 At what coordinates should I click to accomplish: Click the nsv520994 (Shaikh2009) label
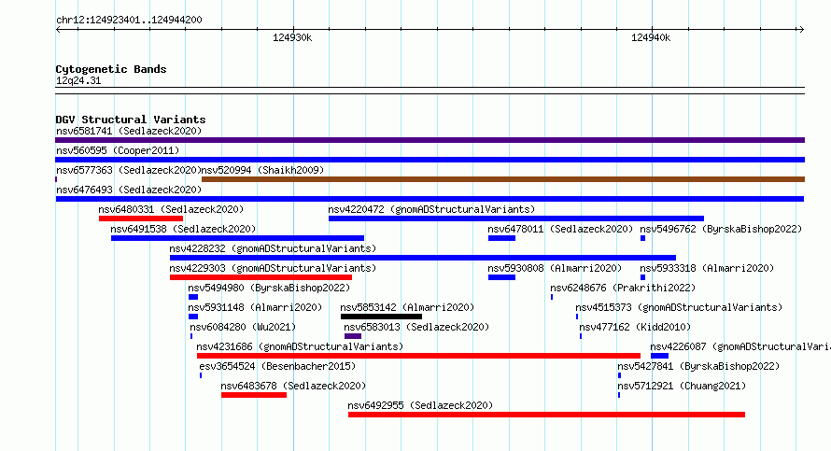pyautogui.click(x=263, y=170)
